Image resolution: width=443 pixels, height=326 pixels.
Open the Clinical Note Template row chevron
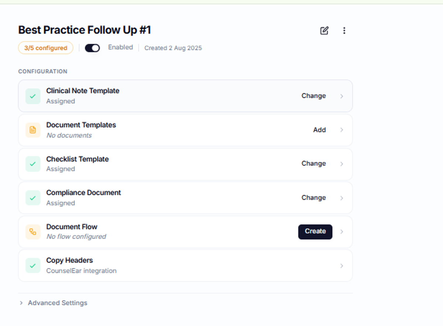tap(341, 96)
